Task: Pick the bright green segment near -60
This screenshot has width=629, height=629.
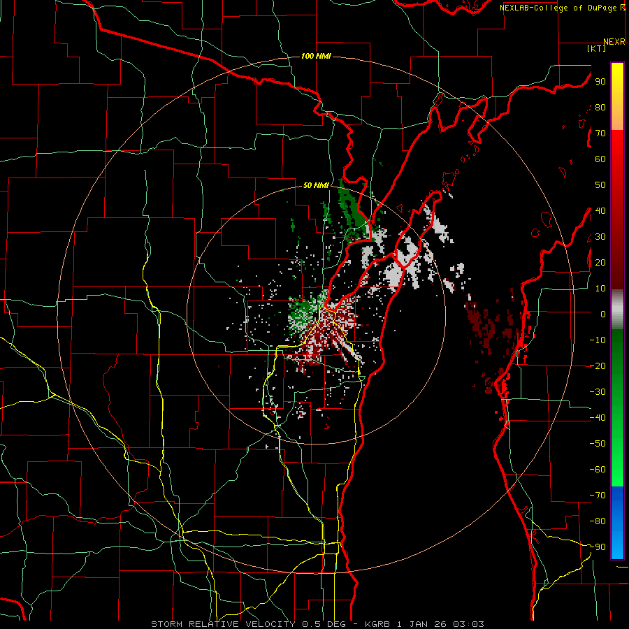Action: [617, 473]
